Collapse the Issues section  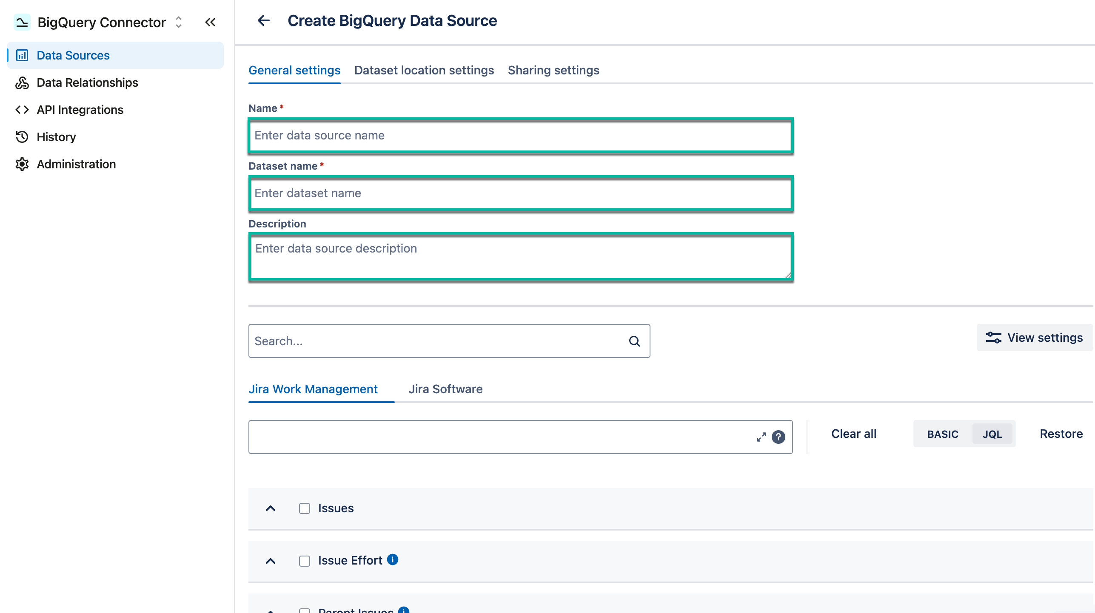pyautogui.click(x=271, y=508)
